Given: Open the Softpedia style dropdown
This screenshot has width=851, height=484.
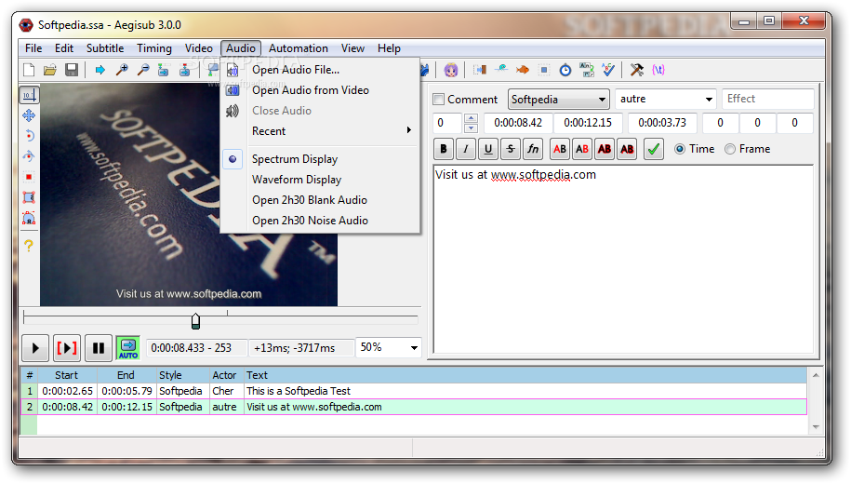Looking at the screenshot, I should click(x=558, y=100).
